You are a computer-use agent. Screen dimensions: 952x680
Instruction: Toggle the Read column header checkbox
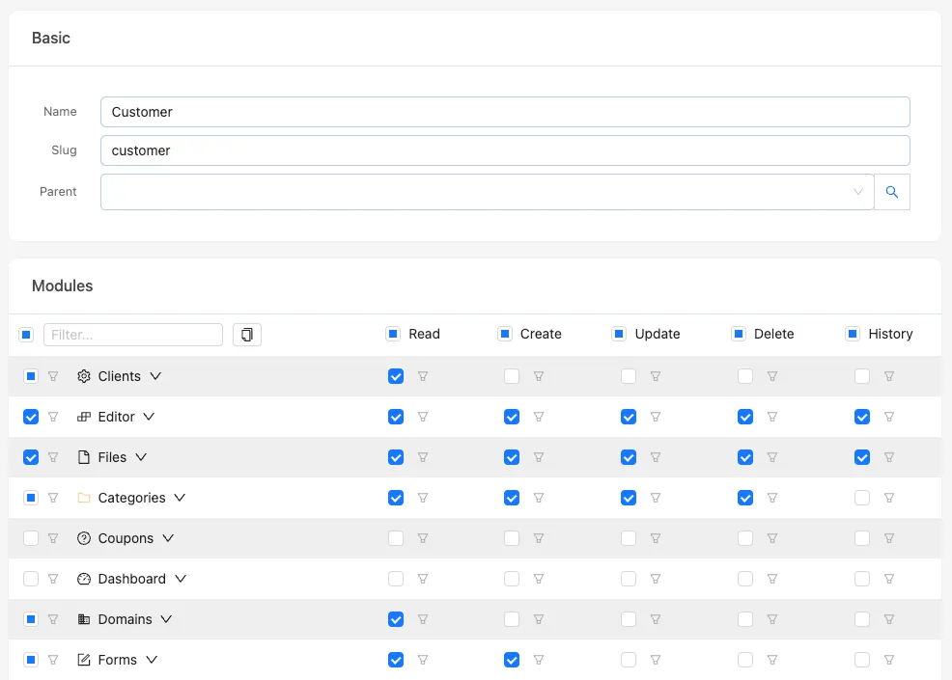[393, 334]
